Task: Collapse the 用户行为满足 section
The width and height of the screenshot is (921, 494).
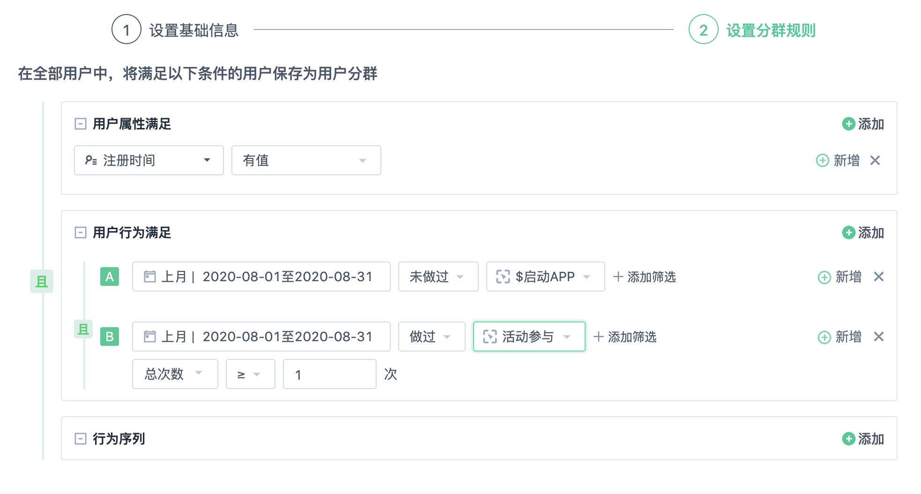Action: pyautogui.click(x=81, y=232)
